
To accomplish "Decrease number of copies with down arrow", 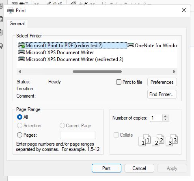I will pyautogui.click(x=166, y=120).
